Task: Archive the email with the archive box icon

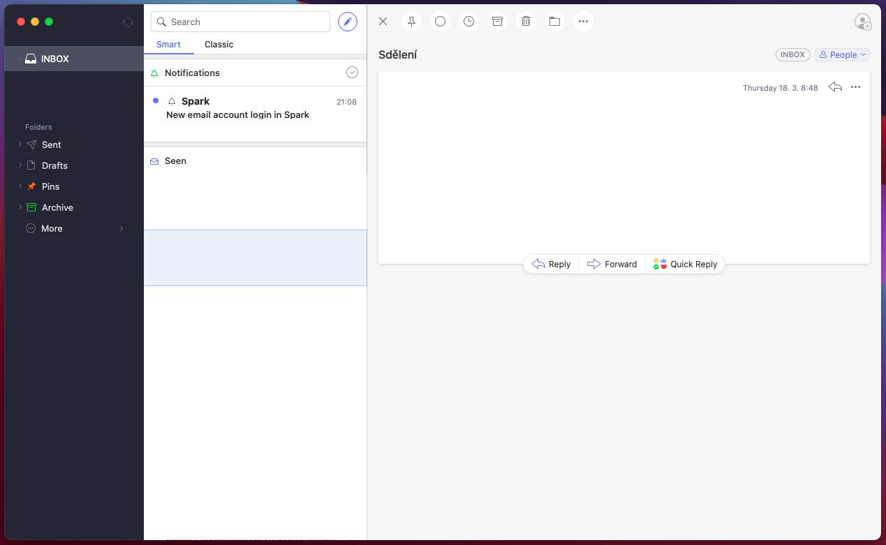Action: [x=497, y=22]
